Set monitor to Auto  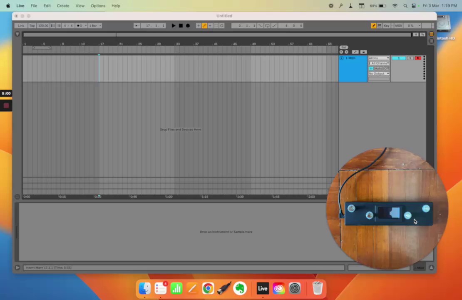point(378,68)
